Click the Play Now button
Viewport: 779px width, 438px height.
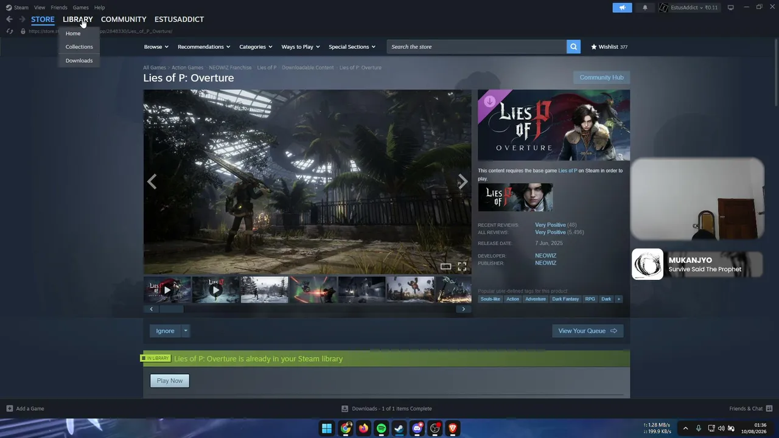170,381
